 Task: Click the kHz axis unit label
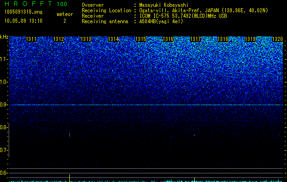4,37
